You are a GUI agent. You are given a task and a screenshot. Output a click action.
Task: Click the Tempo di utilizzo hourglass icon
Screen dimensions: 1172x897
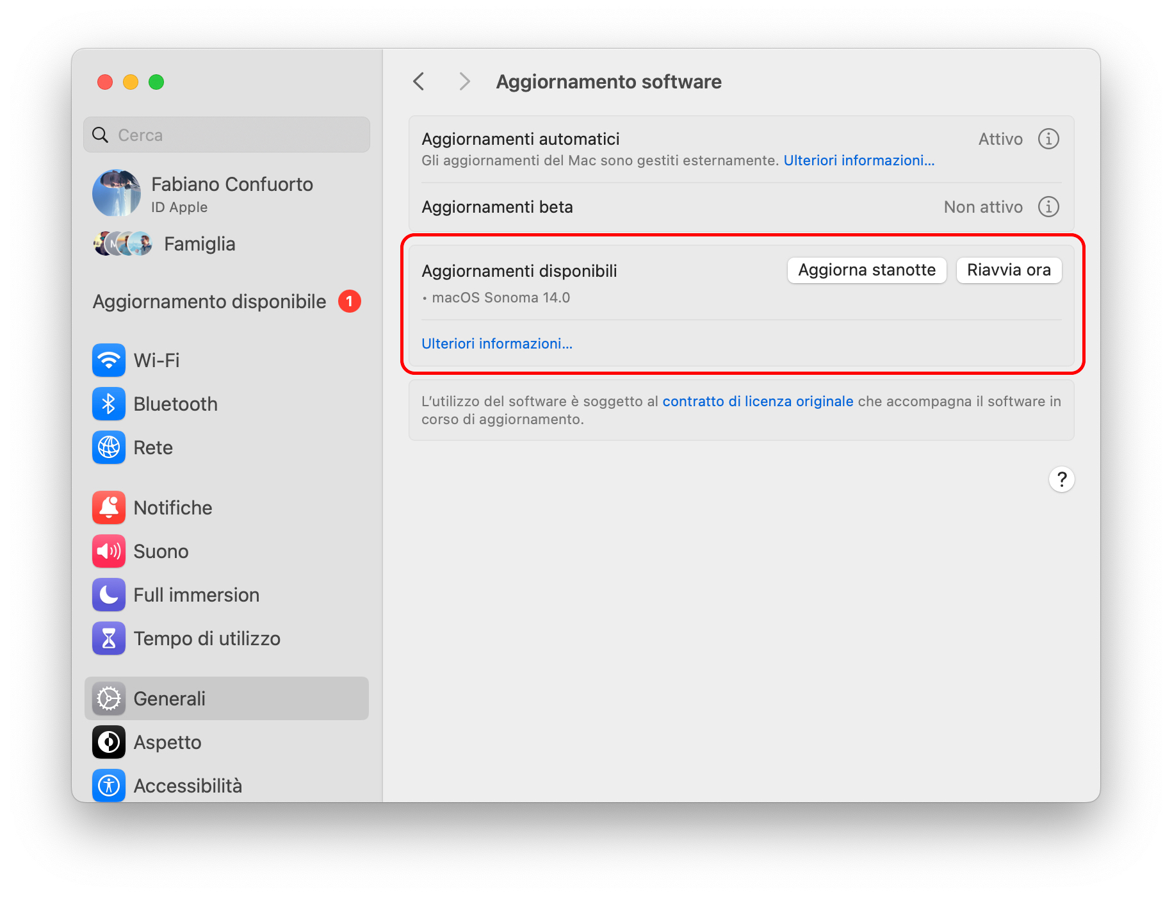pos(109,638)
